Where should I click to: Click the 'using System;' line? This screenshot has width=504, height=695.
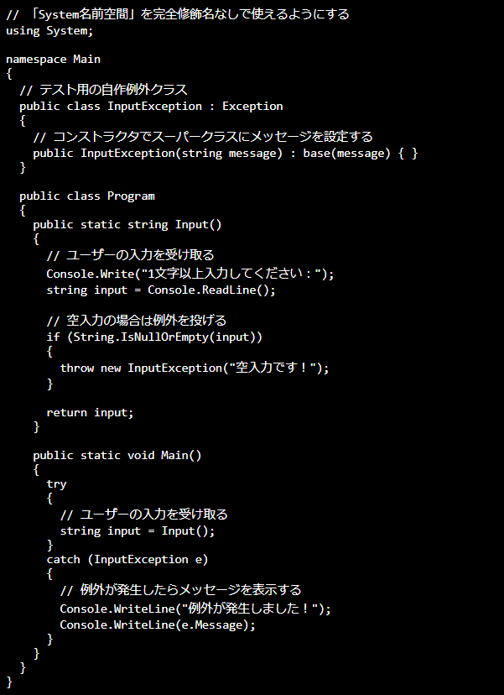pyautogui.click(x=49, y=31)
